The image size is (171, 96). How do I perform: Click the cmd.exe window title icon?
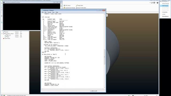tap(4, 2)
